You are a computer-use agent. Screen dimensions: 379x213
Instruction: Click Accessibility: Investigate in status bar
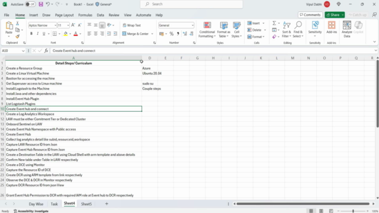[x=31, y=211]
